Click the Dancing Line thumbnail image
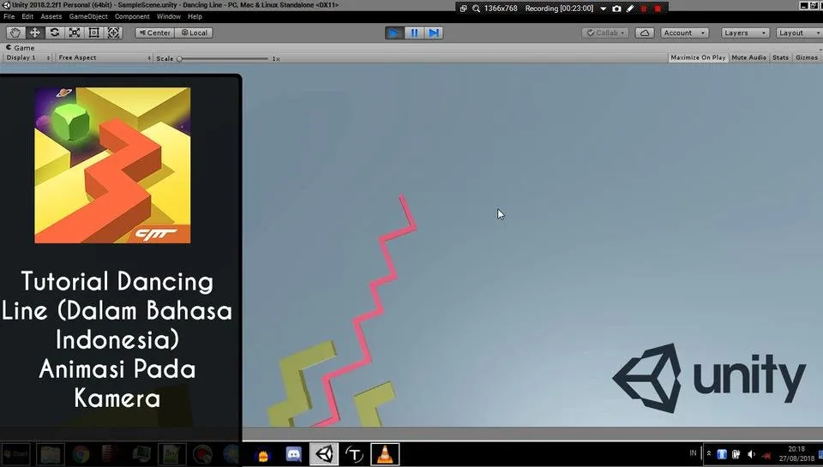This screenshot has height=467, width=823. 112,165
